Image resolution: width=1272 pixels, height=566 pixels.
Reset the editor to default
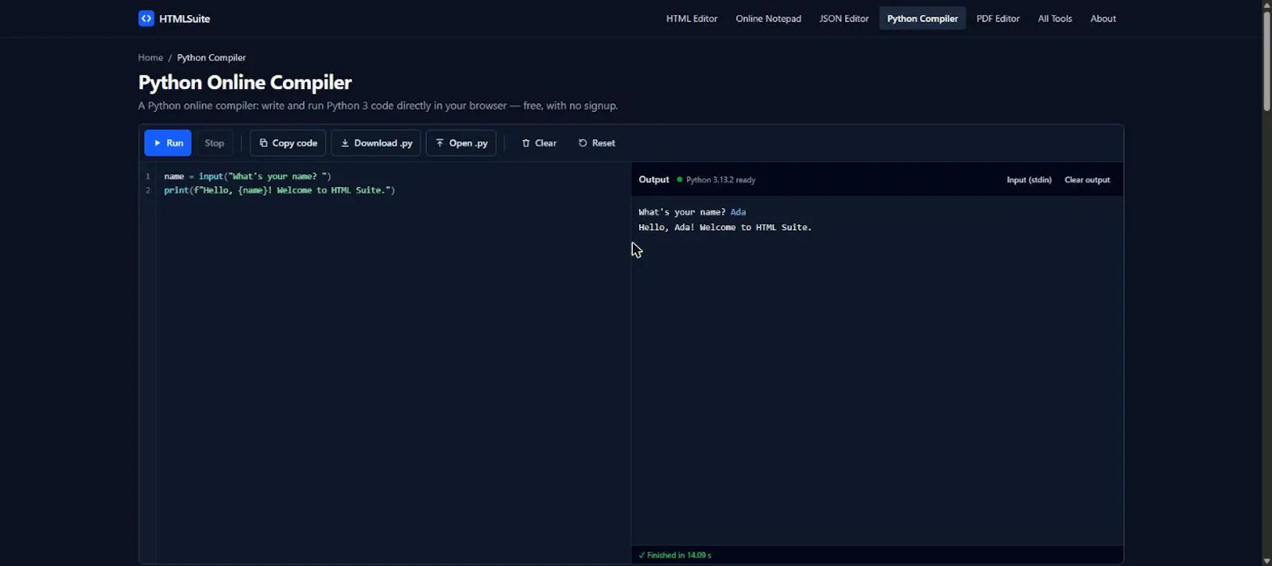tap(596, 143)
